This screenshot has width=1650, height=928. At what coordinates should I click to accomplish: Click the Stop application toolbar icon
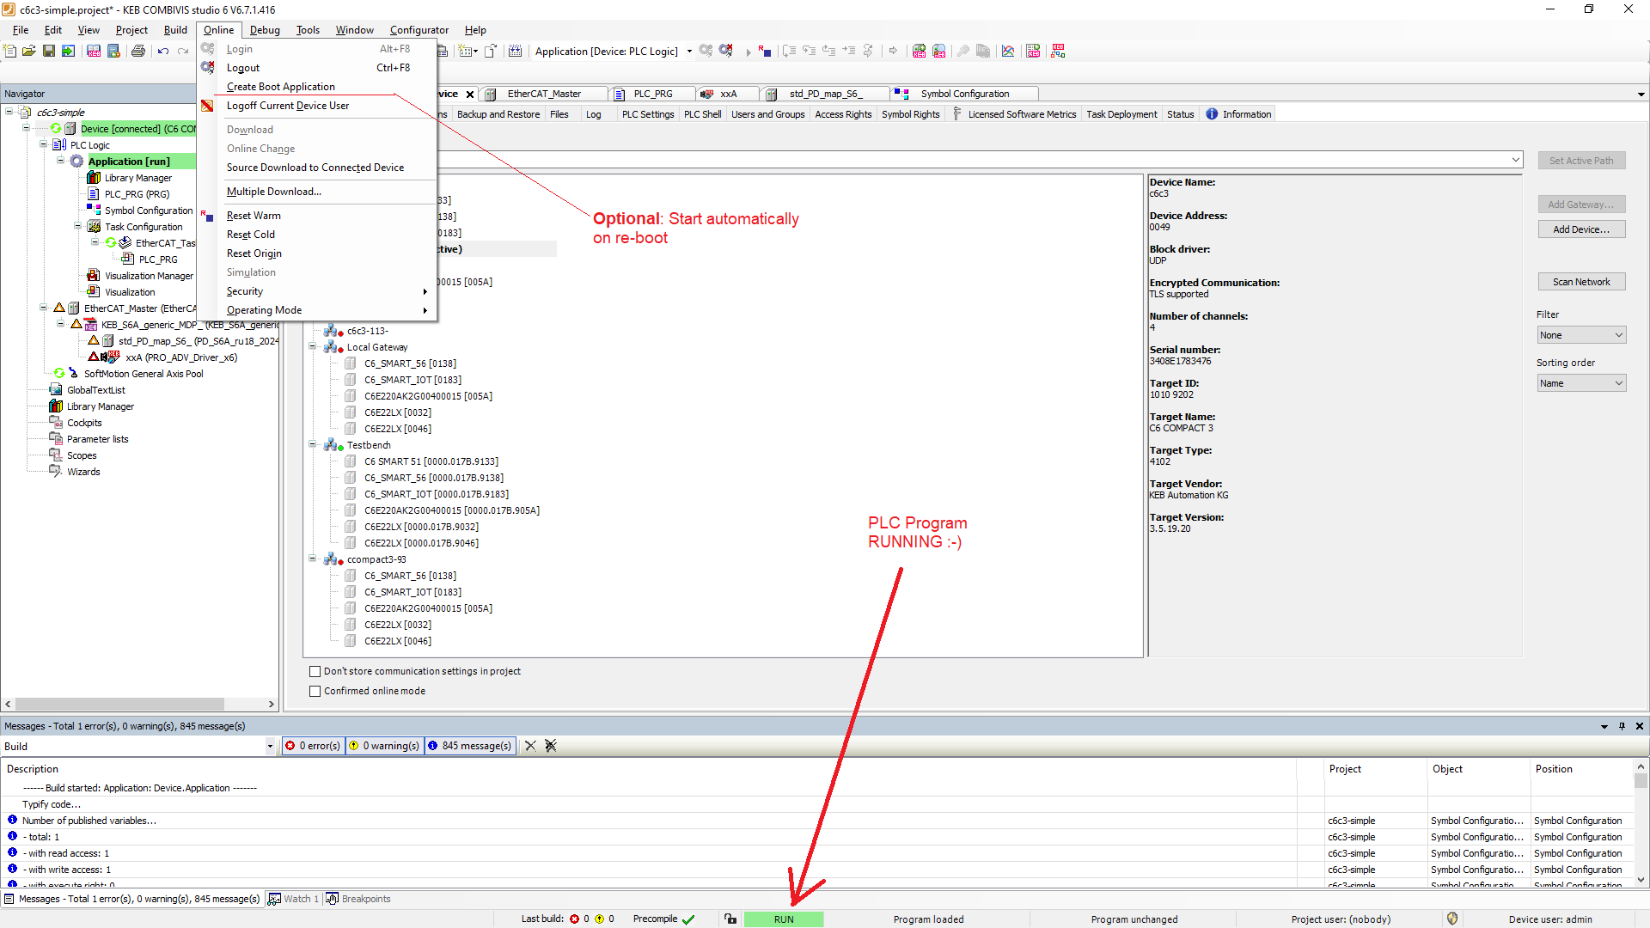765,52
